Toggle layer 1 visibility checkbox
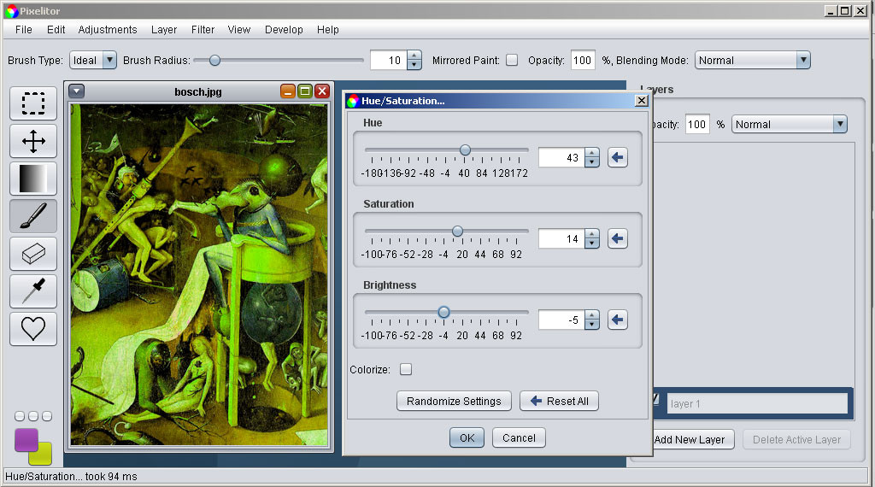The image size is (875, 487). click(x=655, y=399)
